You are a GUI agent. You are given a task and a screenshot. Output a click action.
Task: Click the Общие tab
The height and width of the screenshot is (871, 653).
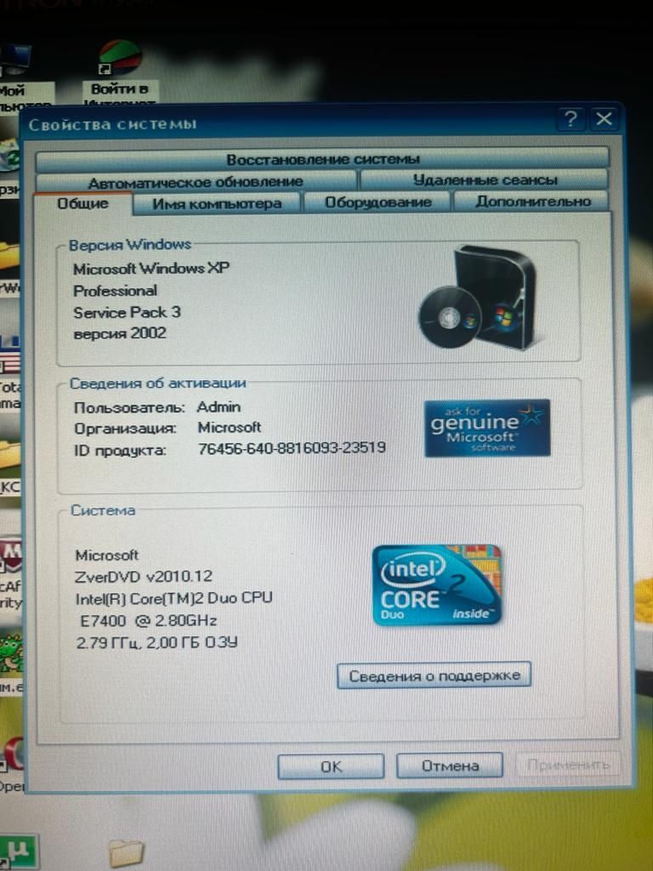click(83, 203)
